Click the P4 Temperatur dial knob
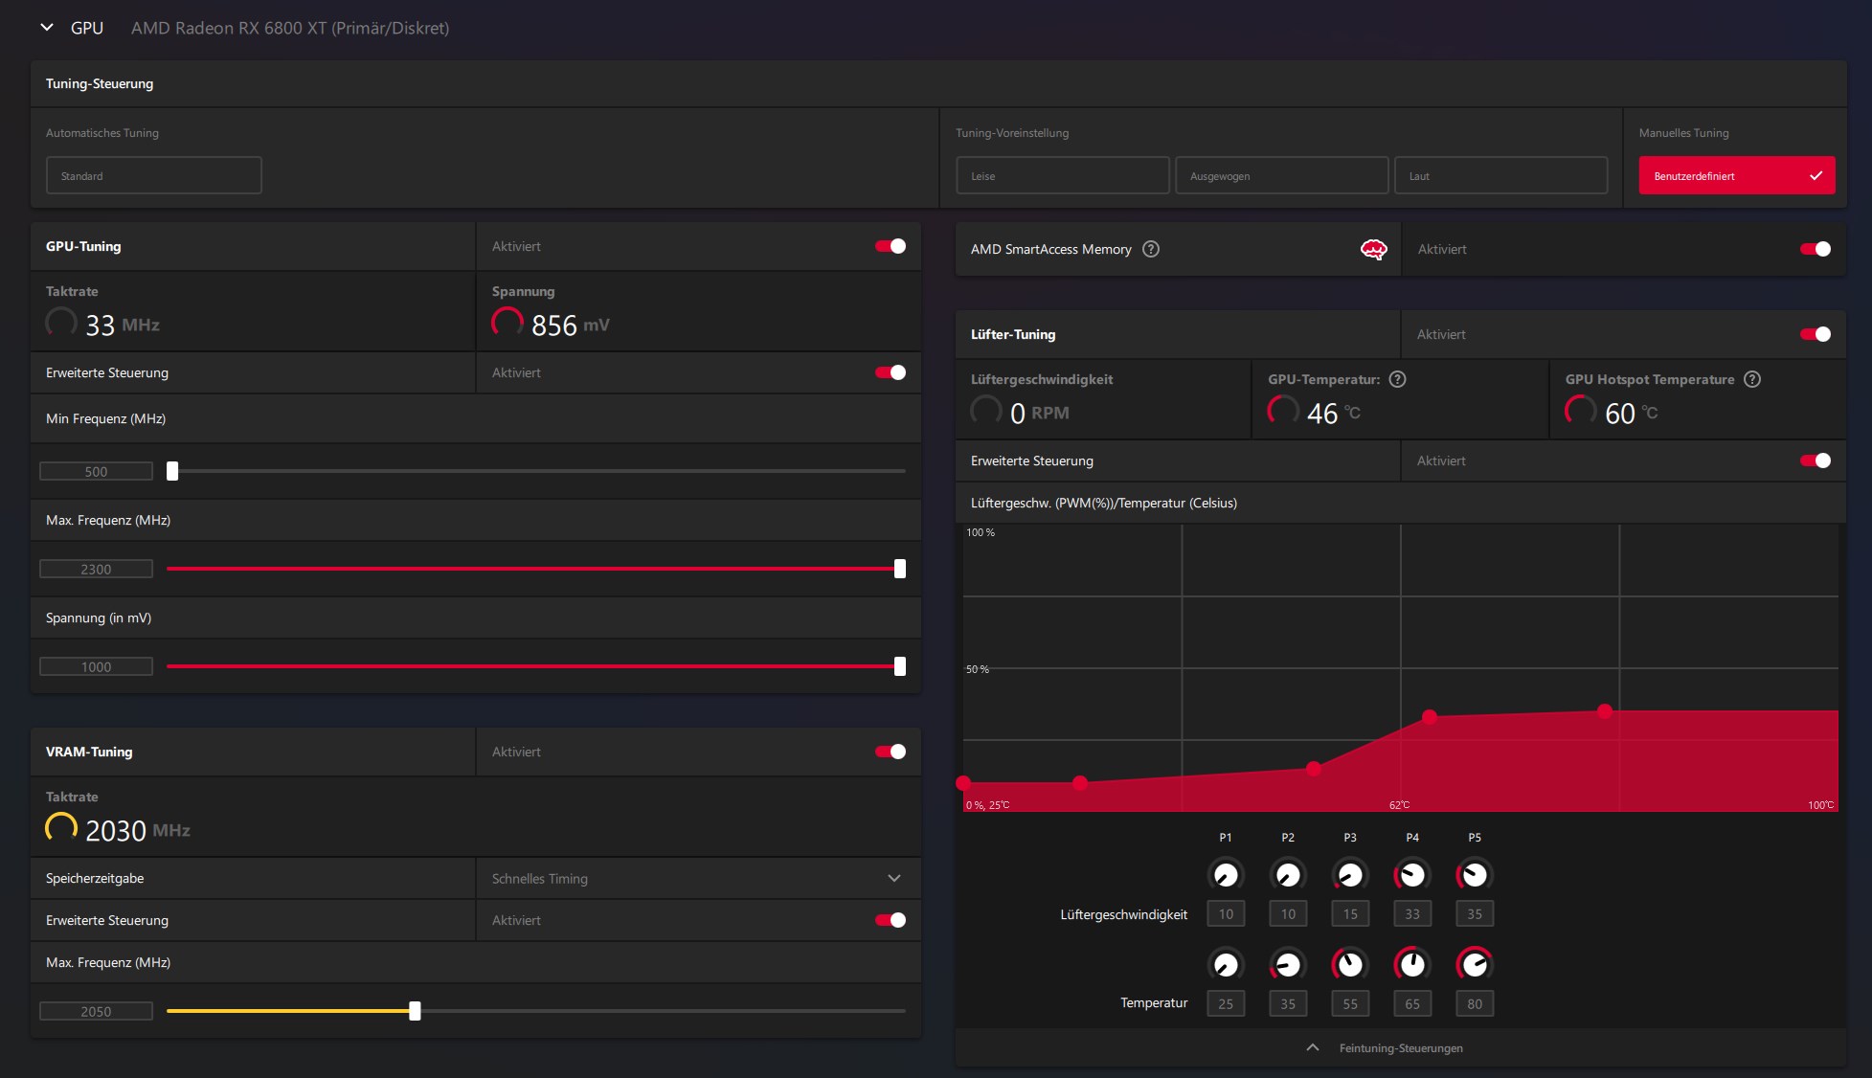Image resolution: width=1872 pixels, height=1078 pixels. (x=1411, y=964)
